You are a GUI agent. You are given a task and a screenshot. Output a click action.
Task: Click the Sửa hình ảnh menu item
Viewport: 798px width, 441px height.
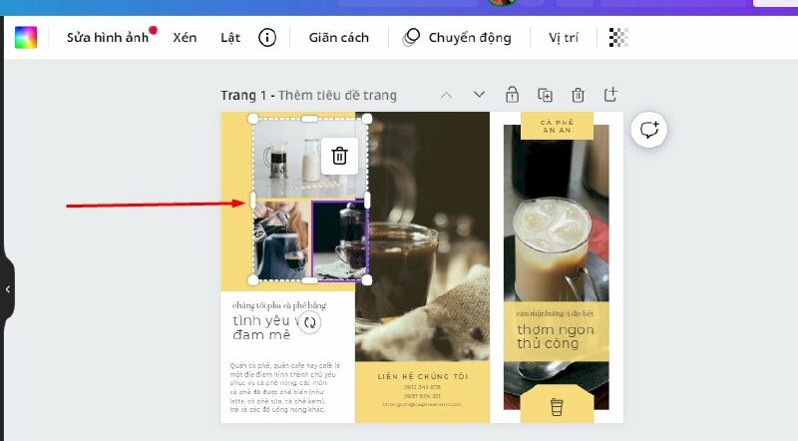click(x=108, y=38)
